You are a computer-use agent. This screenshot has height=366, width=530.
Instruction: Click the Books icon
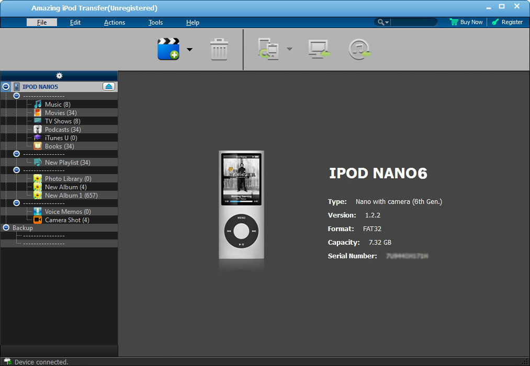(38, 146)
